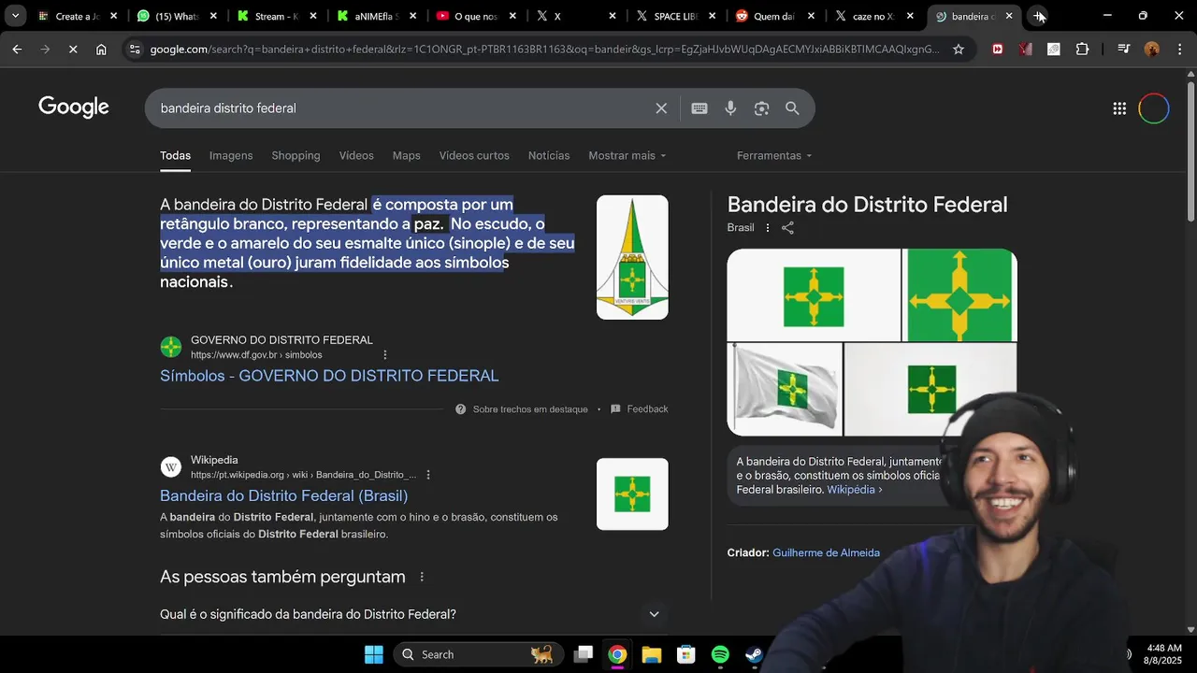Start voice search with the microphone icon
Image resolution: width=1197 pixels, height=673 pixels.
pos(730,108)
